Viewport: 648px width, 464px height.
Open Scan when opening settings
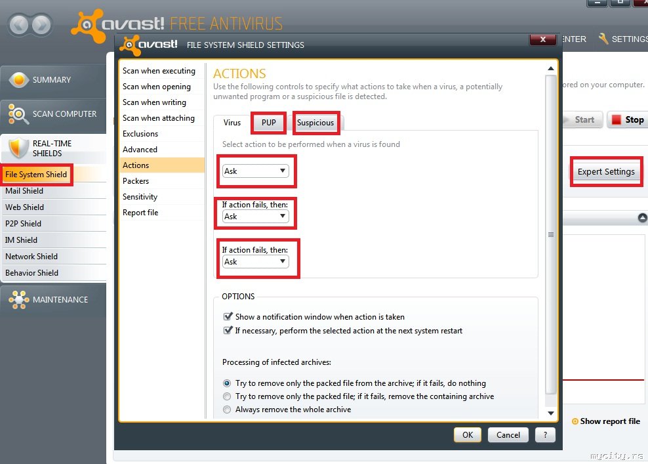tap(161, 87)
